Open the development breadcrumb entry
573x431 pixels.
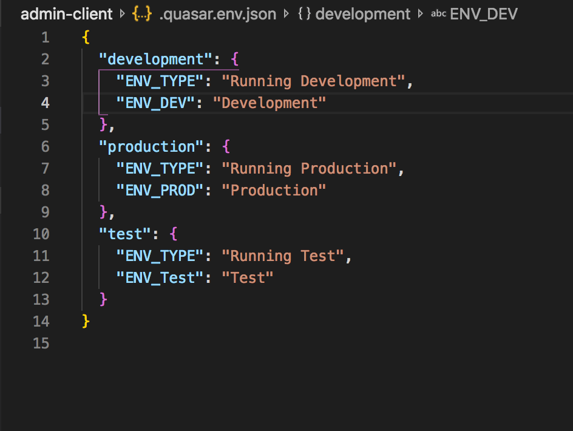[x=362, y=13]
